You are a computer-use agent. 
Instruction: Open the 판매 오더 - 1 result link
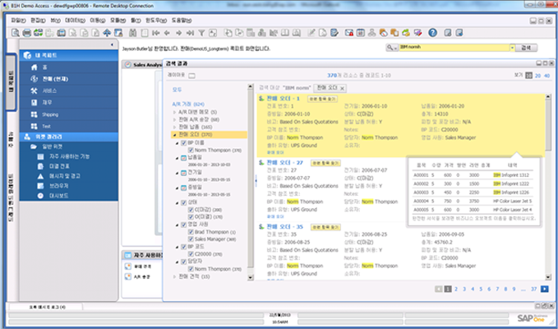point(284,99)
